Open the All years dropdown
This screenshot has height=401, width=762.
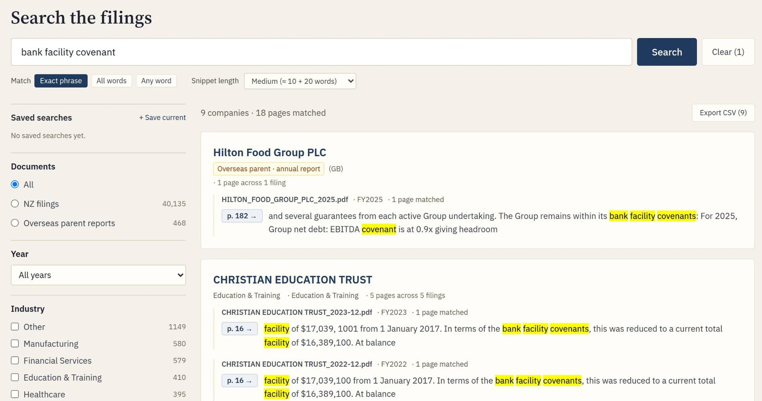coord(98,275)
